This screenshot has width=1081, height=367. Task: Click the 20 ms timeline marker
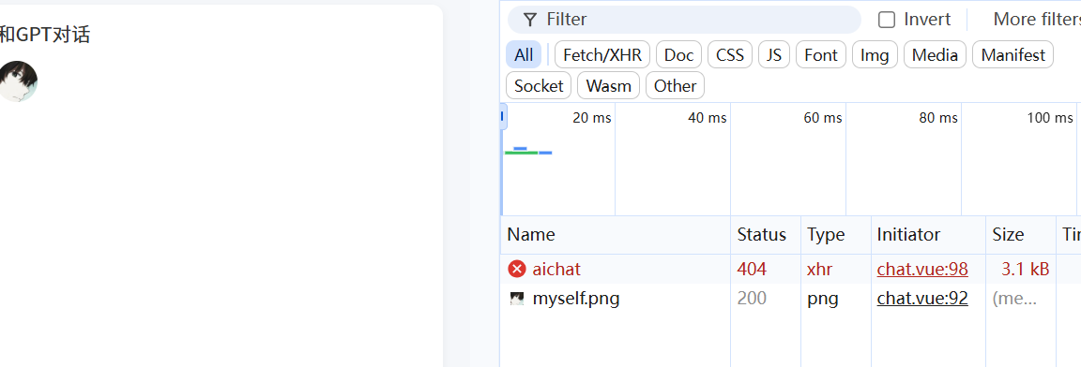coord(591,118)
